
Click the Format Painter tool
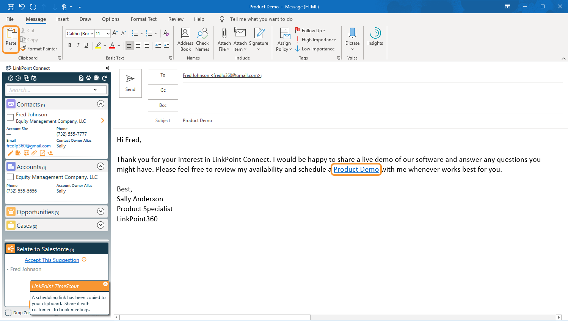(39, 49)
